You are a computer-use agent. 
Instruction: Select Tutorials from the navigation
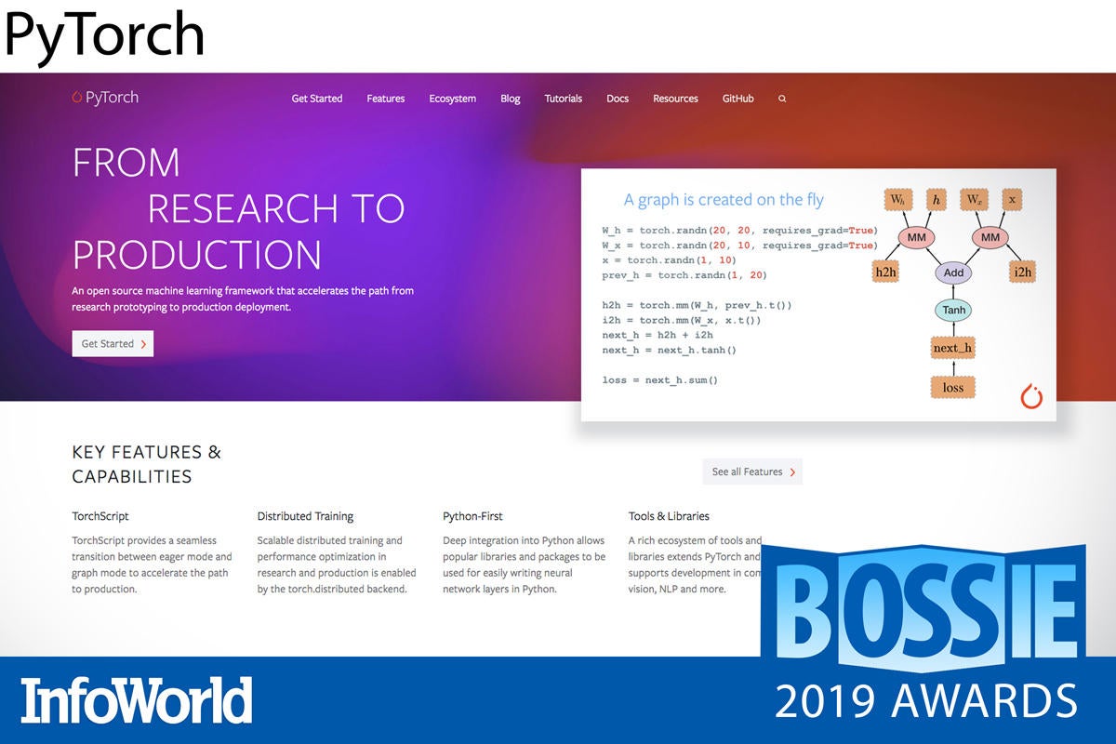564,99
